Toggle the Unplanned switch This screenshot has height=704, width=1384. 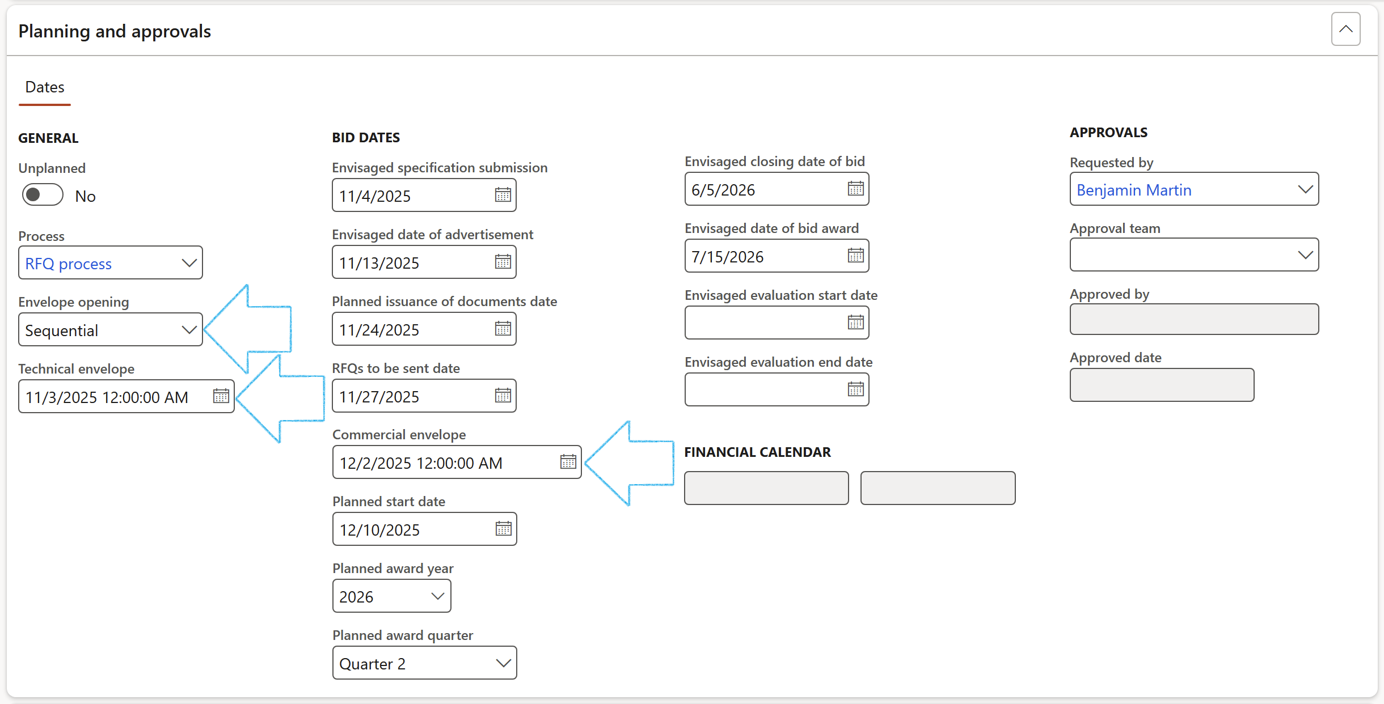pos(43,196)
